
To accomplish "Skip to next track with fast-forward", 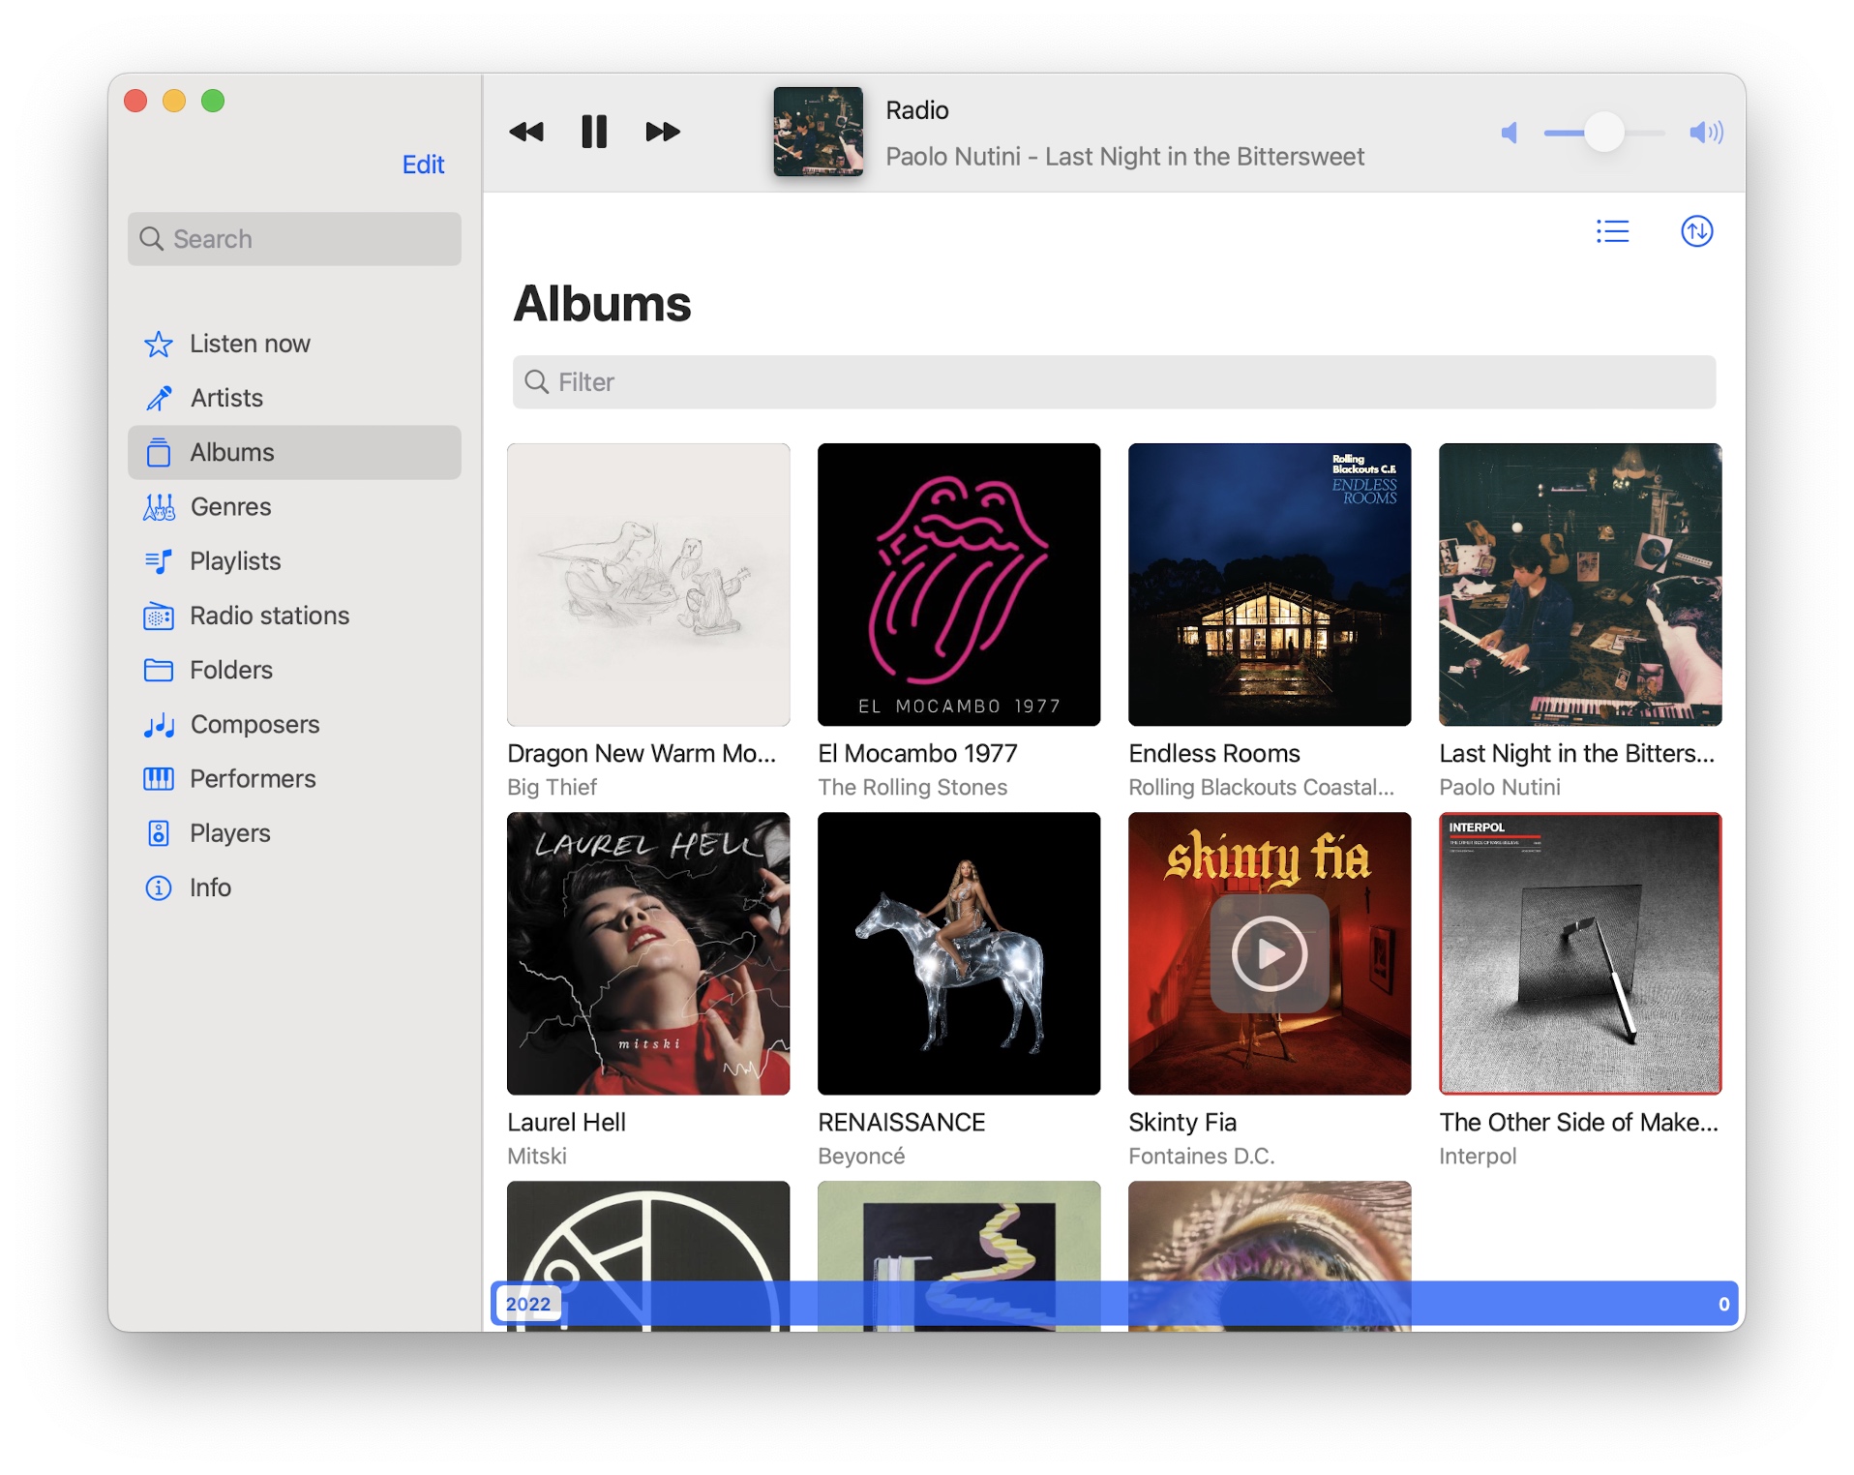I will click(x=663, y=132).
